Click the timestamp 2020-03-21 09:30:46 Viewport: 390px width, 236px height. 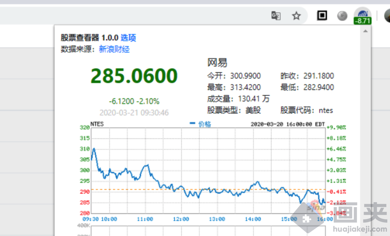coord(134,113)
